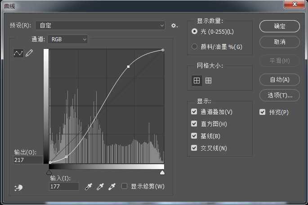Select Pigment/Ink % radio option
The height and width of the screenshot is (205, 308).
194,47
